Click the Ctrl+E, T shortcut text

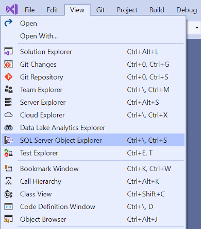140,153
